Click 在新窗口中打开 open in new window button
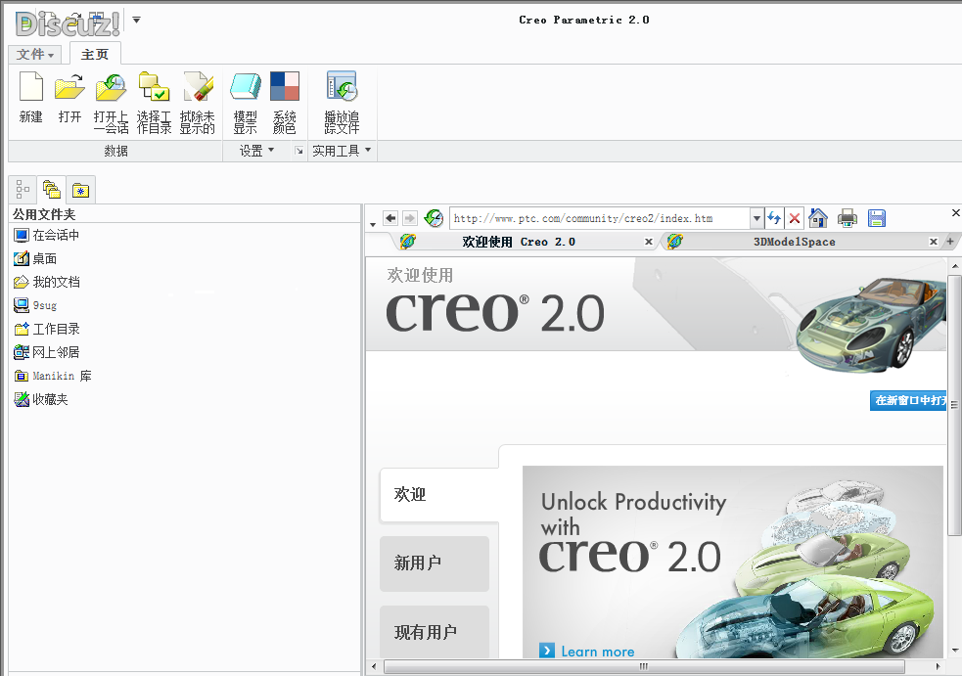Screen dimensions: 962x676 pos(908,400)
